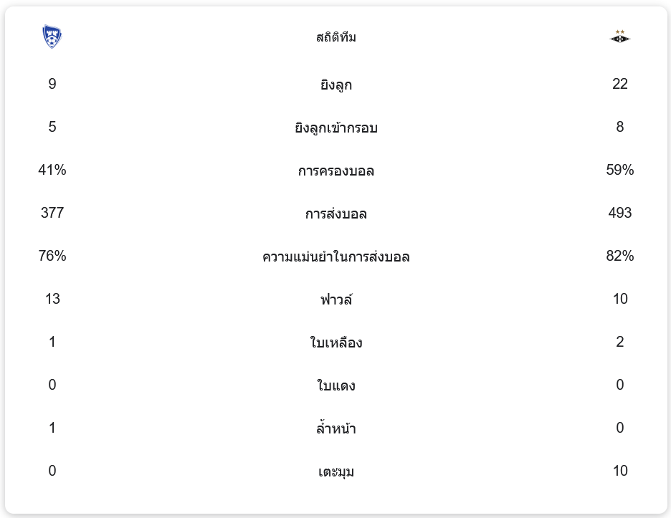Select the ยิงลูก stat label

pyautogui.click(x=335, y=85)
